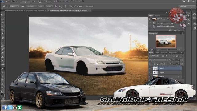The image size is (197, 111).
Task: Click the path alignment icon in options bar
Action: tap(60, 6)
